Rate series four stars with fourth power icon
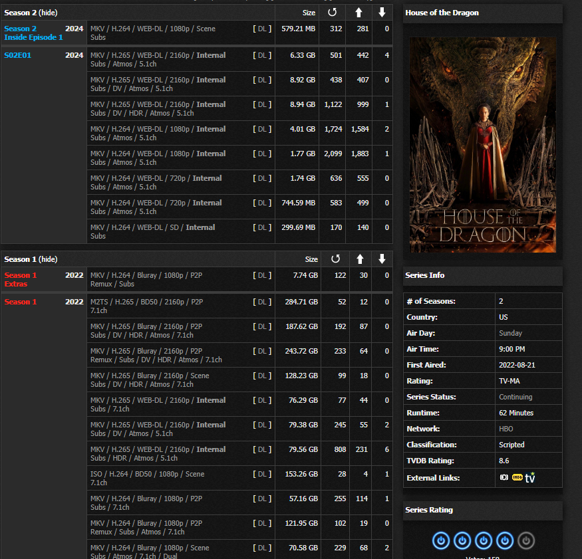This screenshot has width=582, height=559. (x=505, y=540)
